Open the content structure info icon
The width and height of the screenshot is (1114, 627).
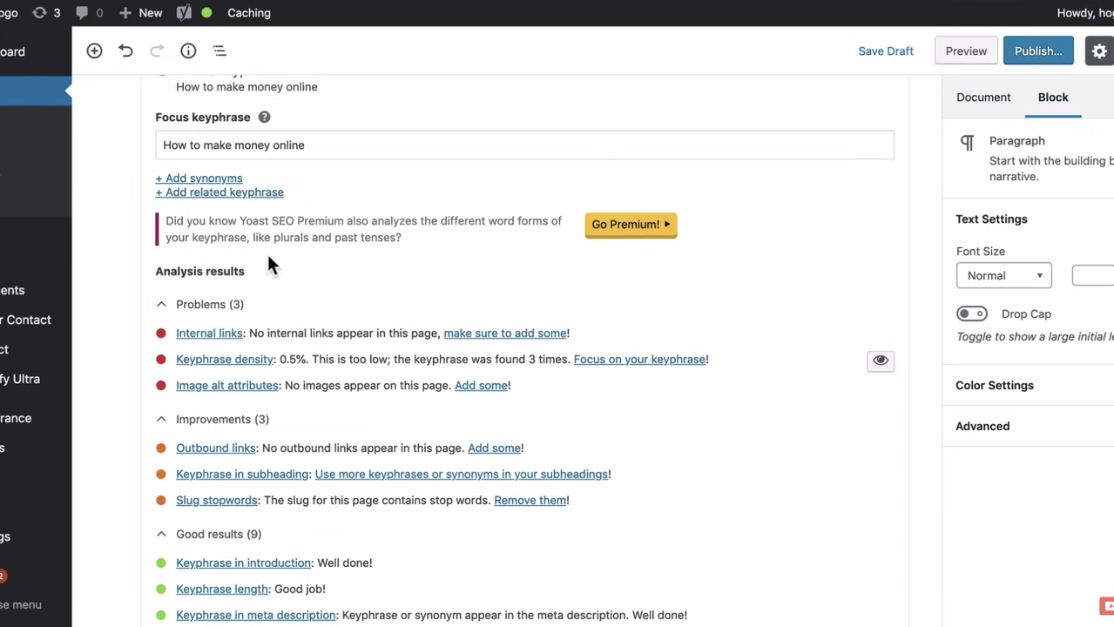click(x=188, y=51)
